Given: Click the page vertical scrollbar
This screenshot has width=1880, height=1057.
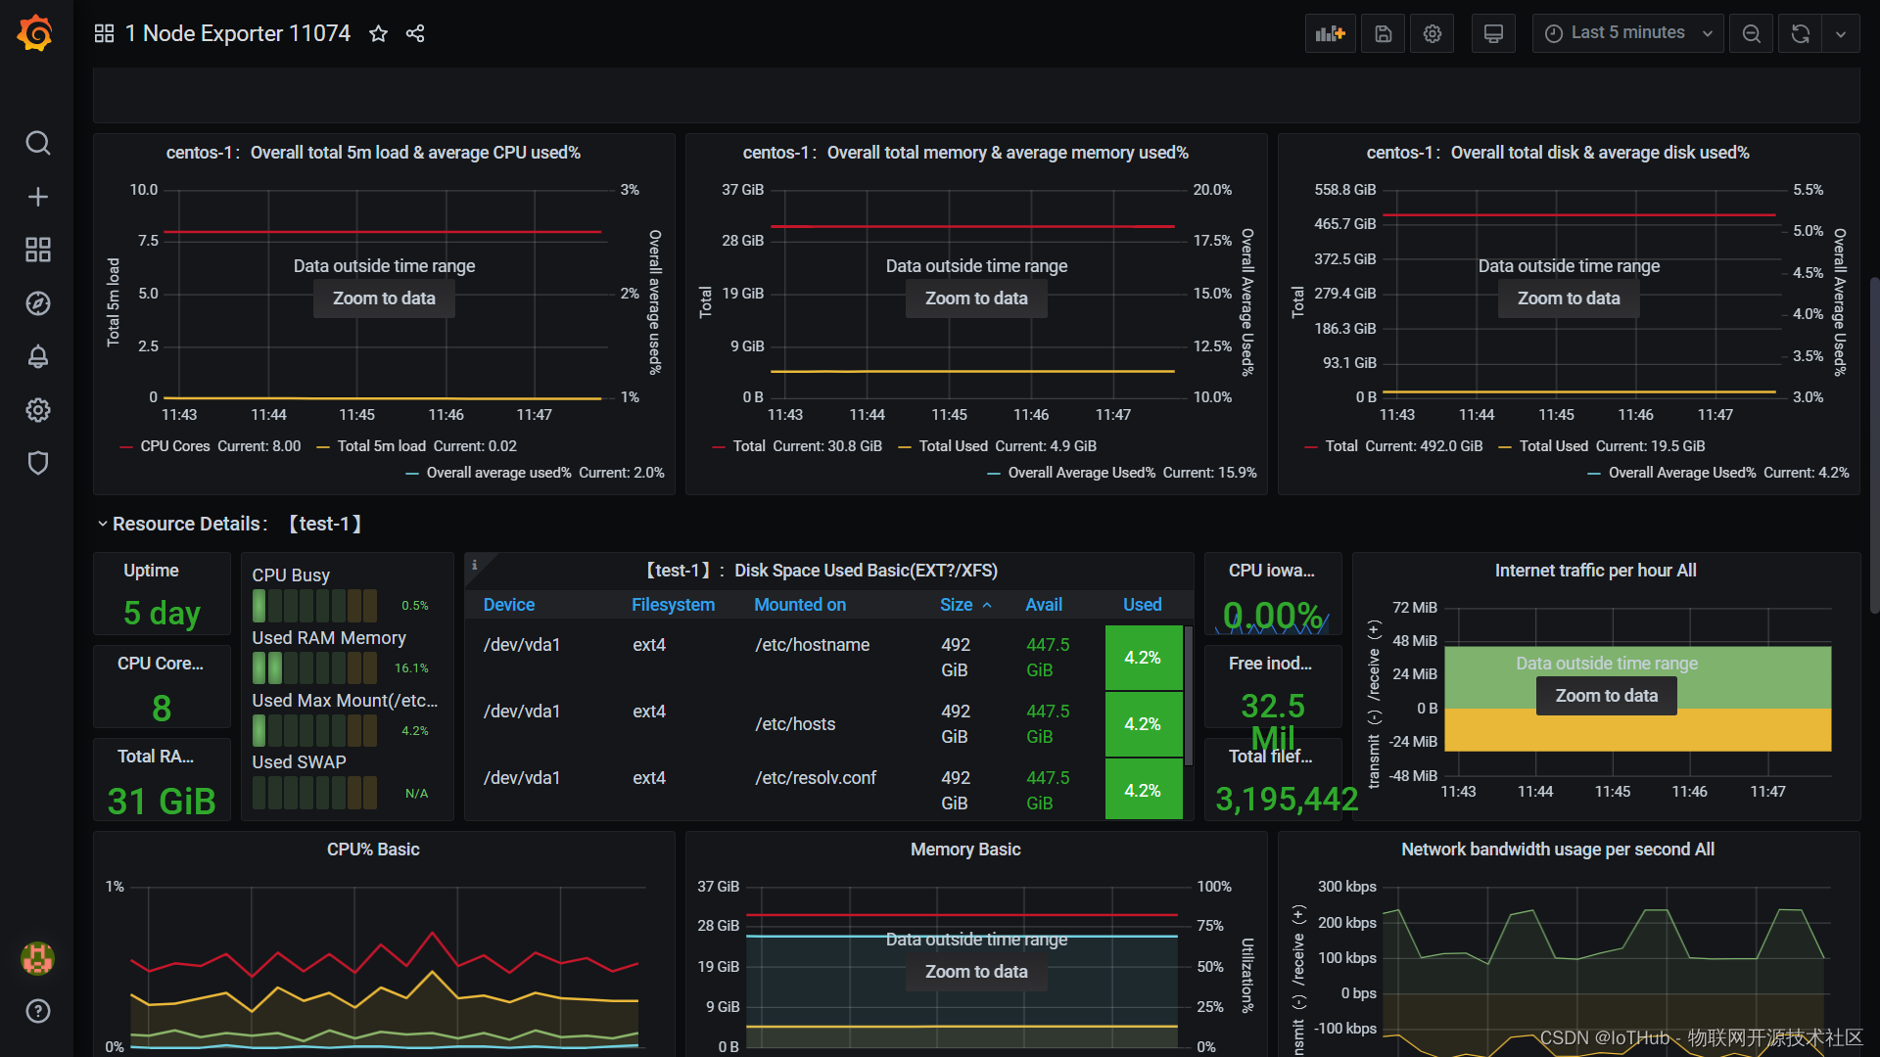Looking at the screenshot, I should pyautogui.click(x=1874, y=445).
